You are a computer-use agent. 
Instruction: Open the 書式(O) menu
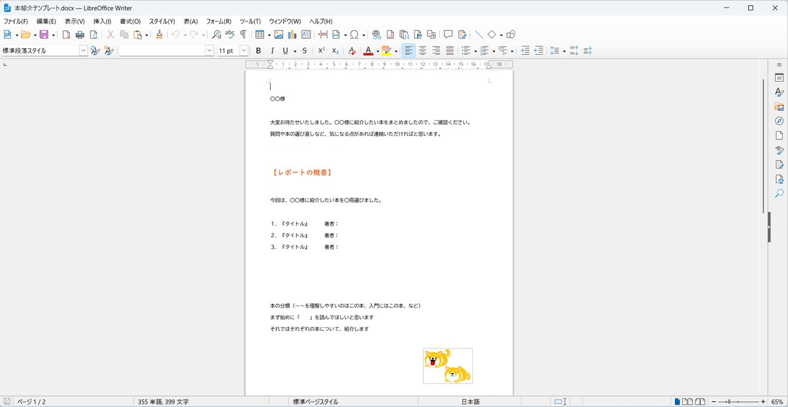pos(130,21)
